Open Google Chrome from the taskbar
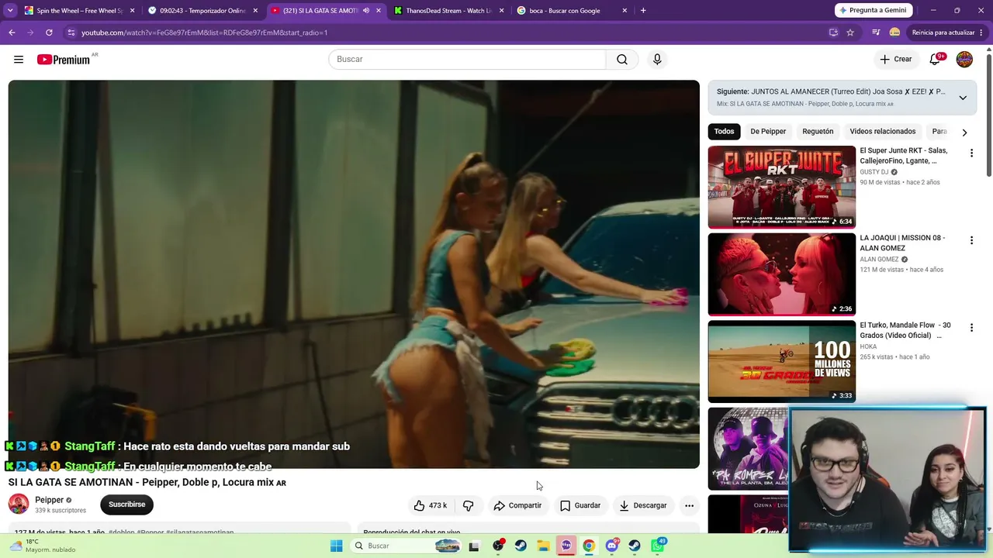Image resolution: width=993 pixels, height=558 pixels. pos(589,546)
